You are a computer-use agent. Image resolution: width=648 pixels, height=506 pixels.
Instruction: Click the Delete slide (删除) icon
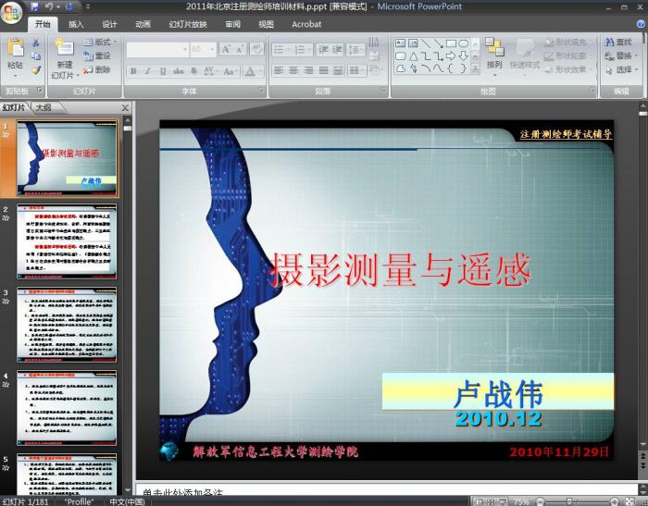click(97, 69)
